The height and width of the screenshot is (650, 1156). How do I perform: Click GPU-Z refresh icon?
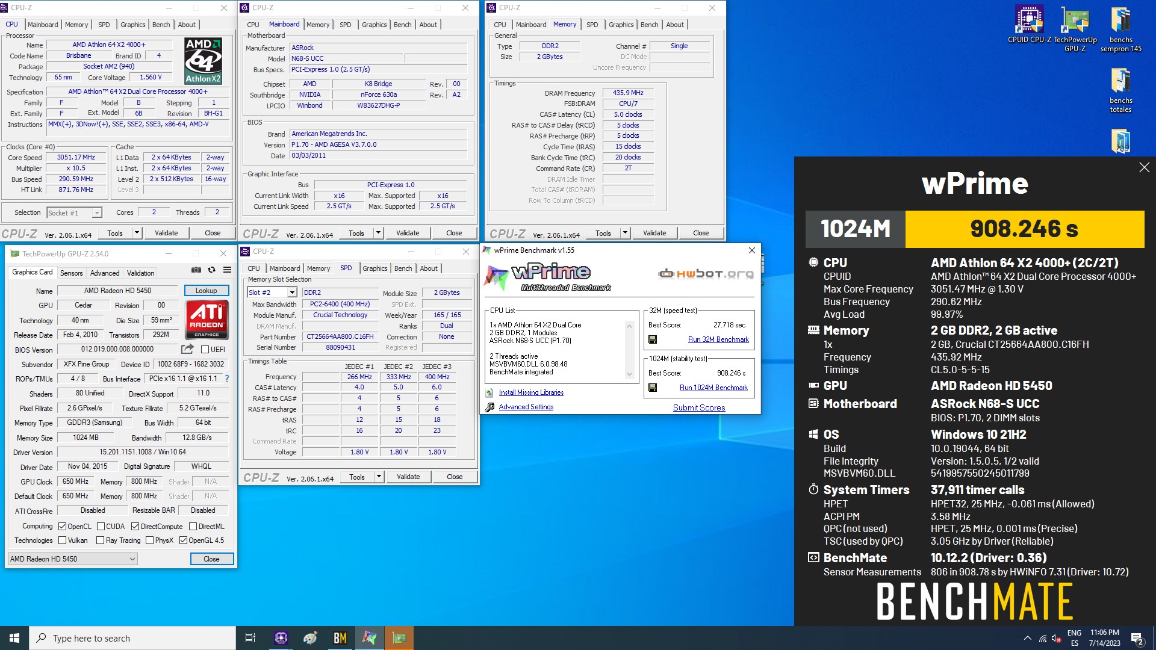point(211,270)
